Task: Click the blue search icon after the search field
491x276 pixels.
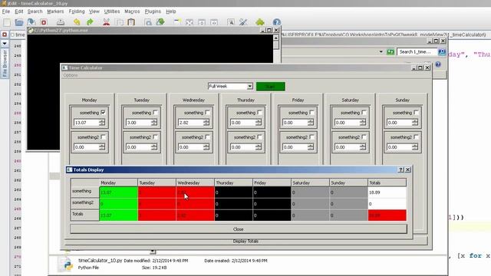Action: point(442,51)
